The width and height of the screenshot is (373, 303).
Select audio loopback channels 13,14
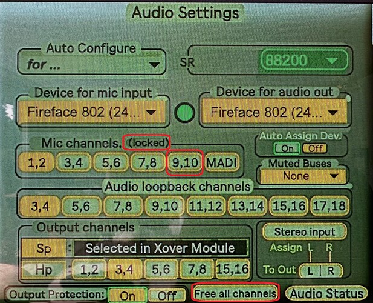(x=247, y=206)
